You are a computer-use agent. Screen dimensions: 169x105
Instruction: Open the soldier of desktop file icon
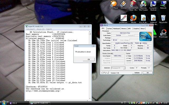[x=153, y=20]
